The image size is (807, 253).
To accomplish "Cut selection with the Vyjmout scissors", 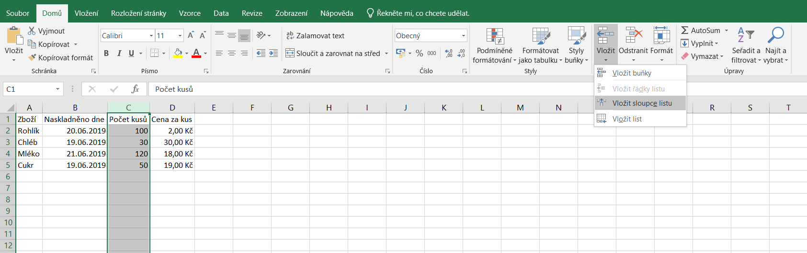I will [x=46, y=31].
